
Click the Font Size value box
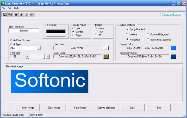pos(15,56)
